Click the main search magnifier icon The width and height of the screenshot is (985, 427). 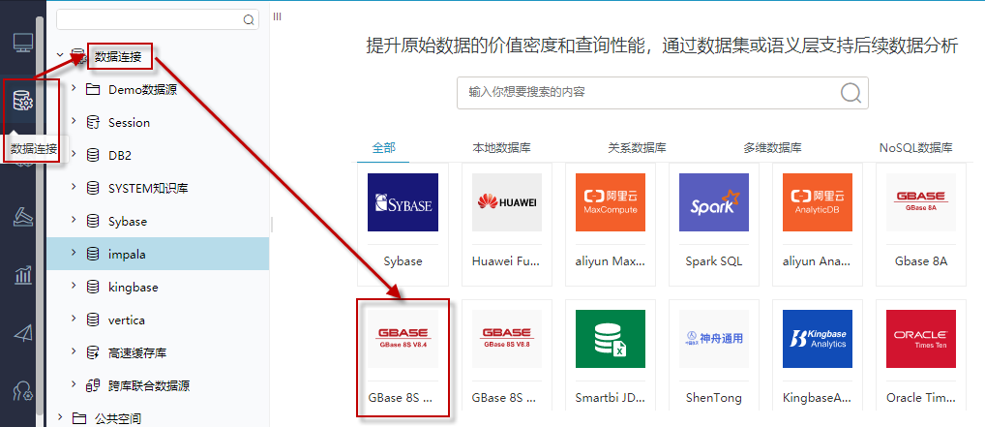click(x=851, y=92)
